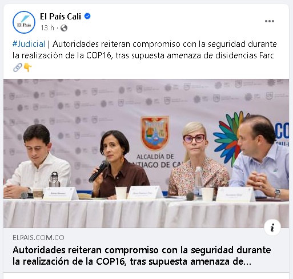Click the chain link emoji in post
293x279 pixels.
[18, 67]
